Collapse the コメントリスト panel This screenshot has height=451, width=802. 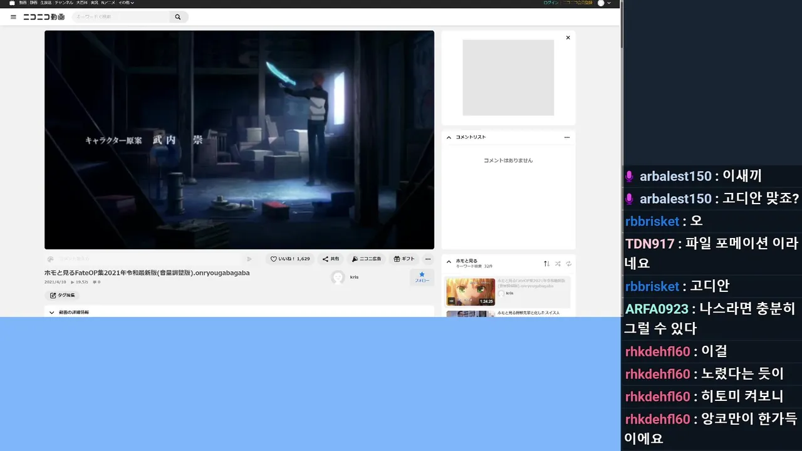point(449,137)
